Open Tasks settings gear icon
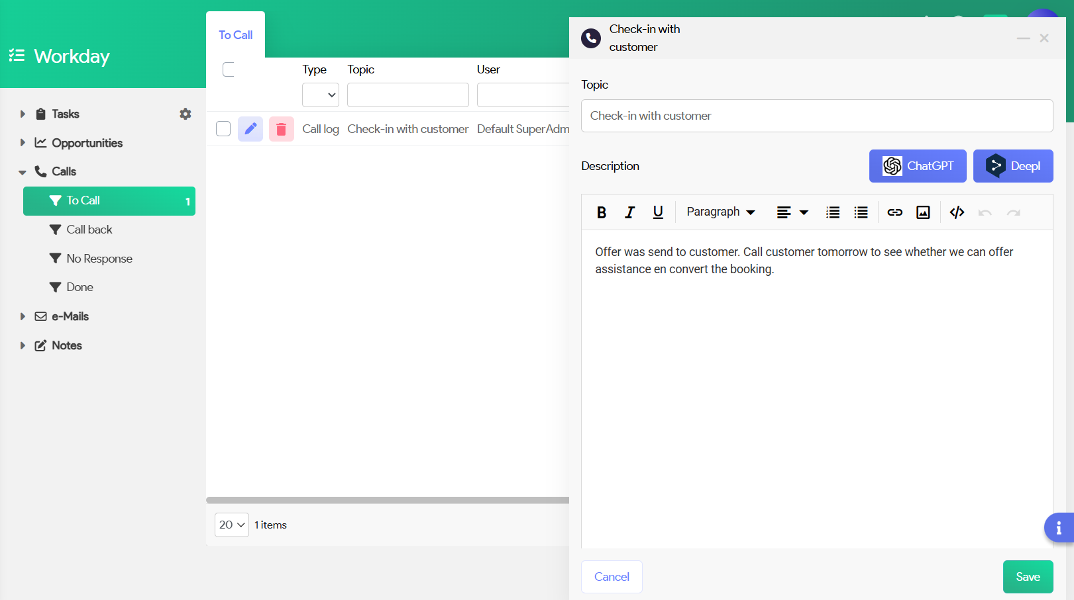1074x600 pixels. click(x=186, y=114)
